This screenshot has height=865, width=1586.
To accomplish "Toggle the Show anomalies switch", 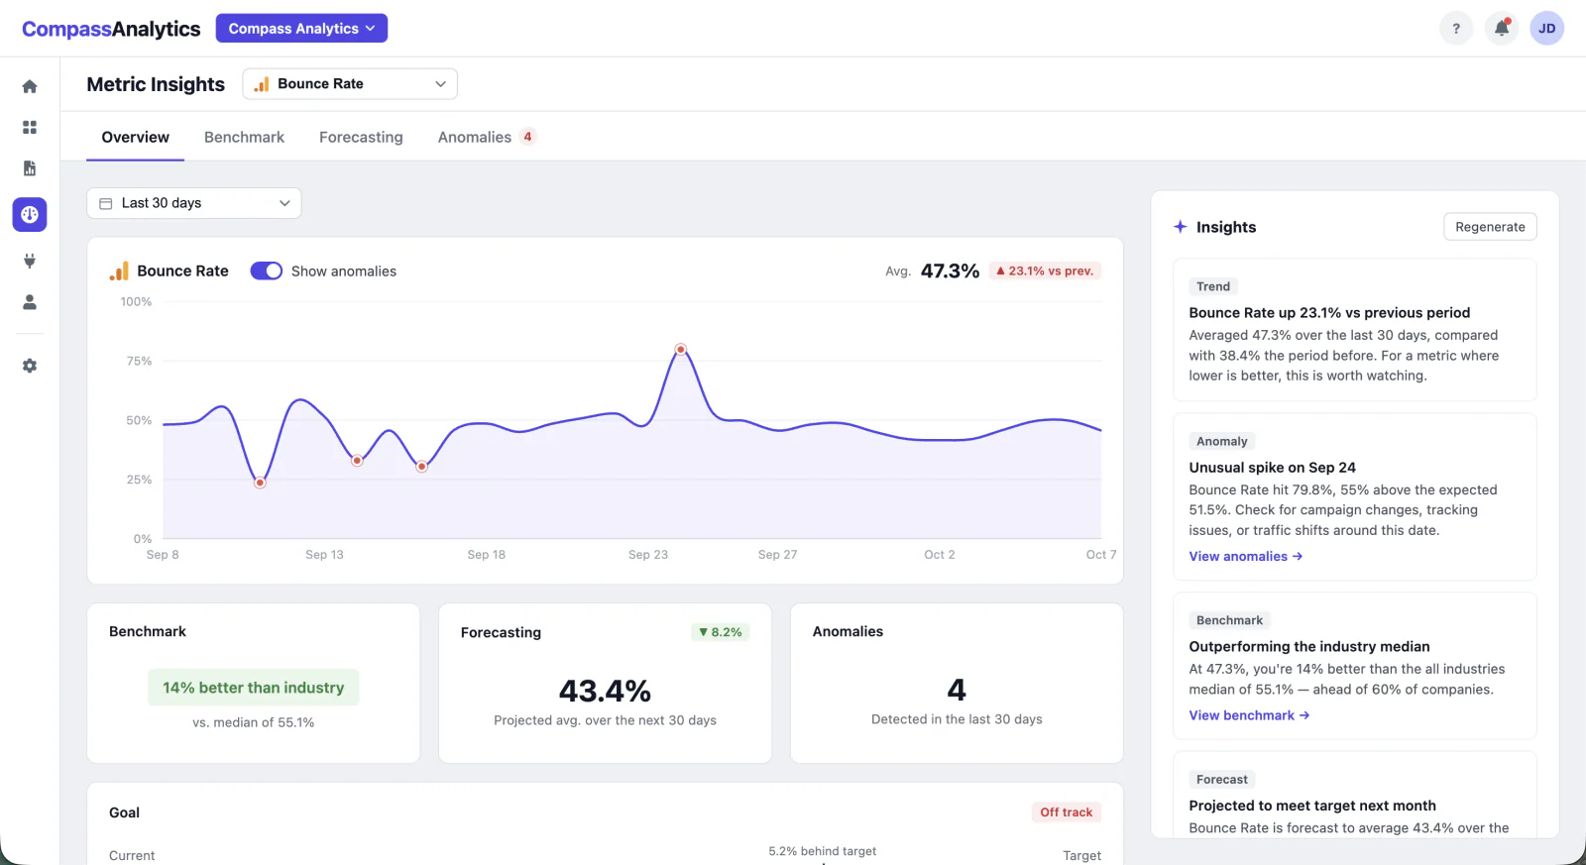I will (x=267, y=270).
